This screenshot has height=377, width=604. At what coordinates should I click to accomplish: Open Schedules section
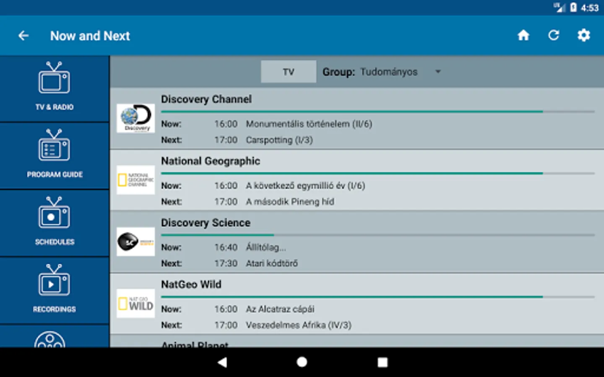point(55,224)
